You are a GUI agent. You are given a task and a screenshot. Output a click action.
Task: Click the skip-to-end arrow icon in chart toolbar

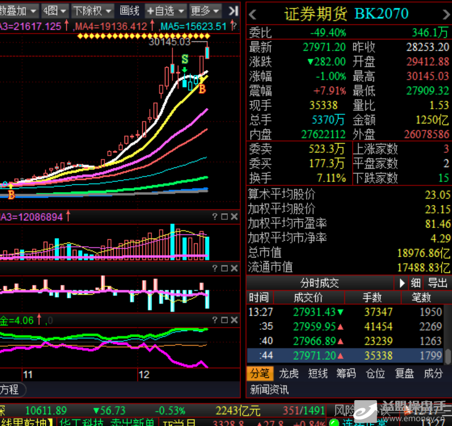(x=233, y=10)
